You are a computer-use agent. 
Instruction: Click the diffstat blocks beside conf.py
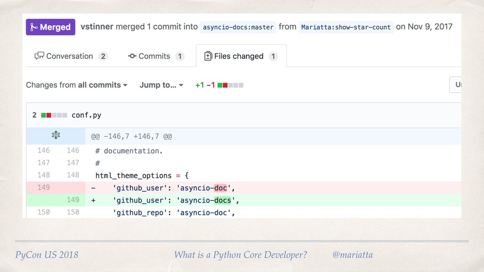tap(54, 115)
